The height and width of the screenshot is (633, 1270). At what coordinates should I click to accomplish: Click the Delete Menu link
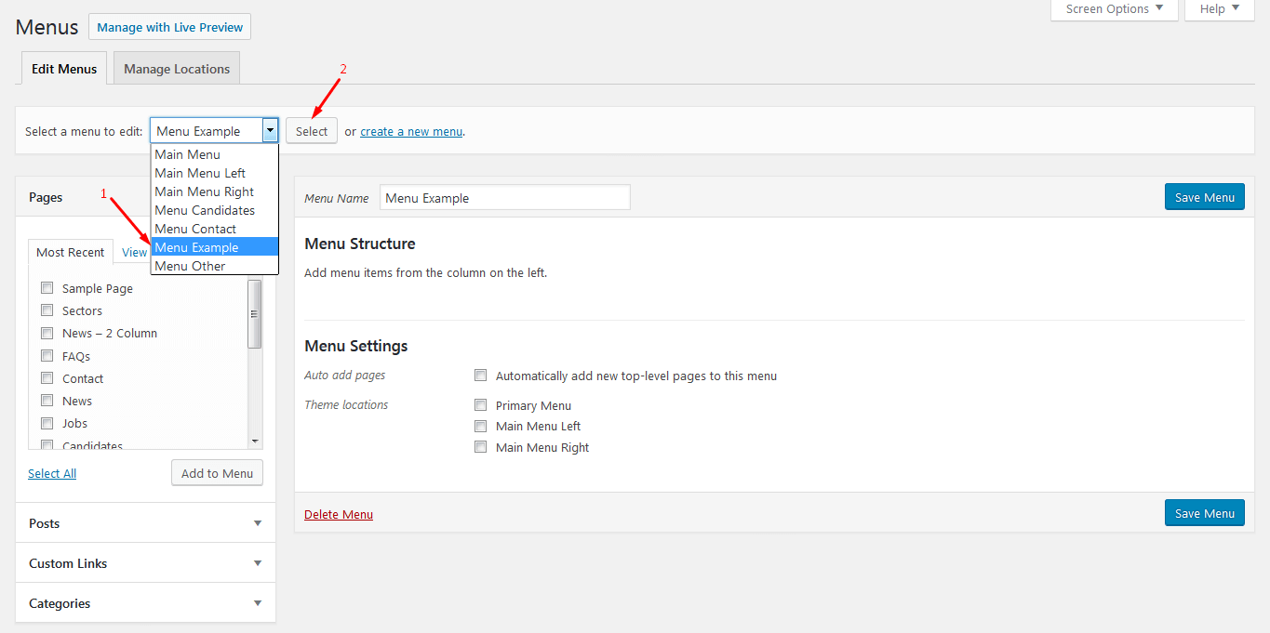point(339,514)
